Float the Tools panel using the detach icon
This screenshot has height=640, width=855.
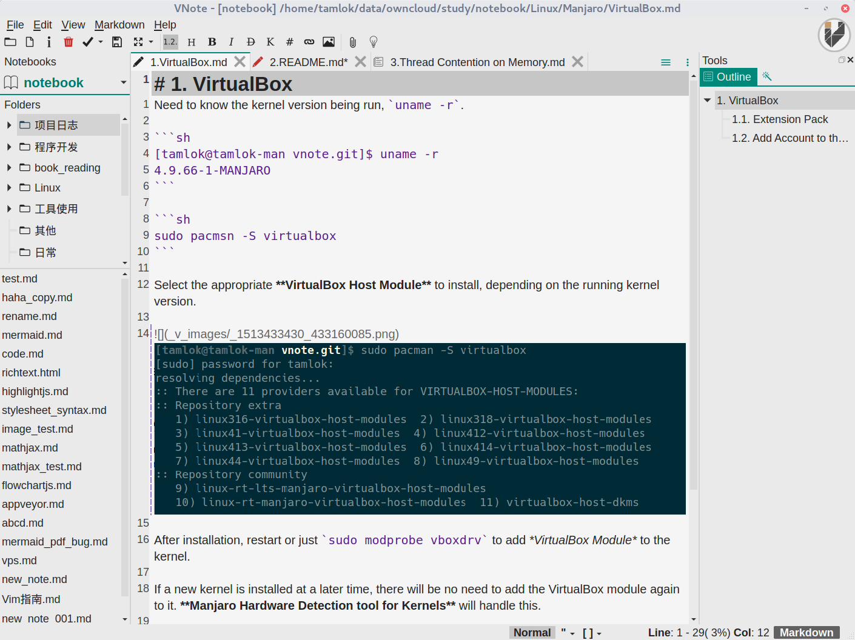point(842,60)
